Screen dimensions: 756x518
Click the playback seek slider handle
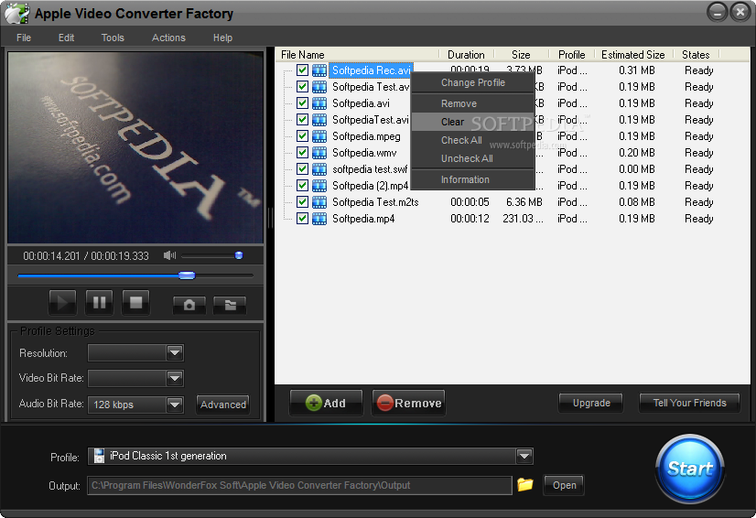[187, 275]
